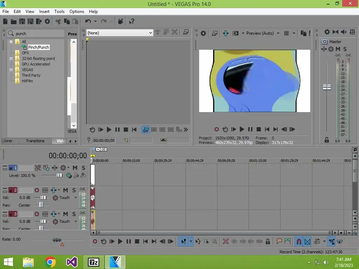
Task: Mute audio track 3
Action: (x=66, y=214)
